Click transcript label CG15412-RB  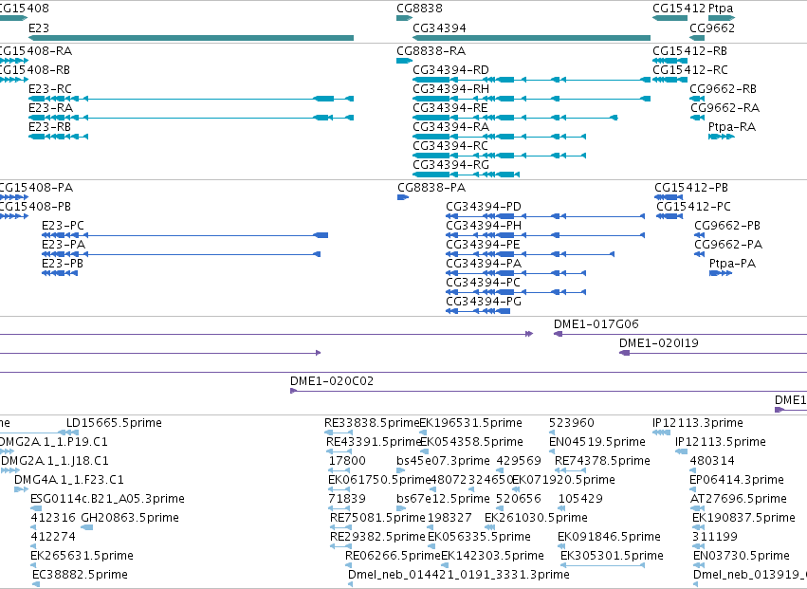tap(689, 51)
